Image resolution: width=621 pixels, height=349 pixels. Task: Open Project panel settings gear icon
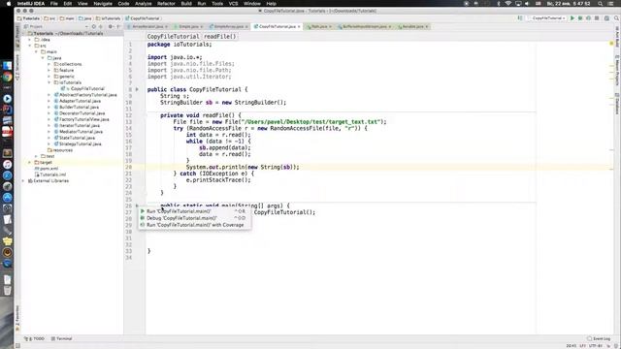pyautogui.click(x=111, y=26)
